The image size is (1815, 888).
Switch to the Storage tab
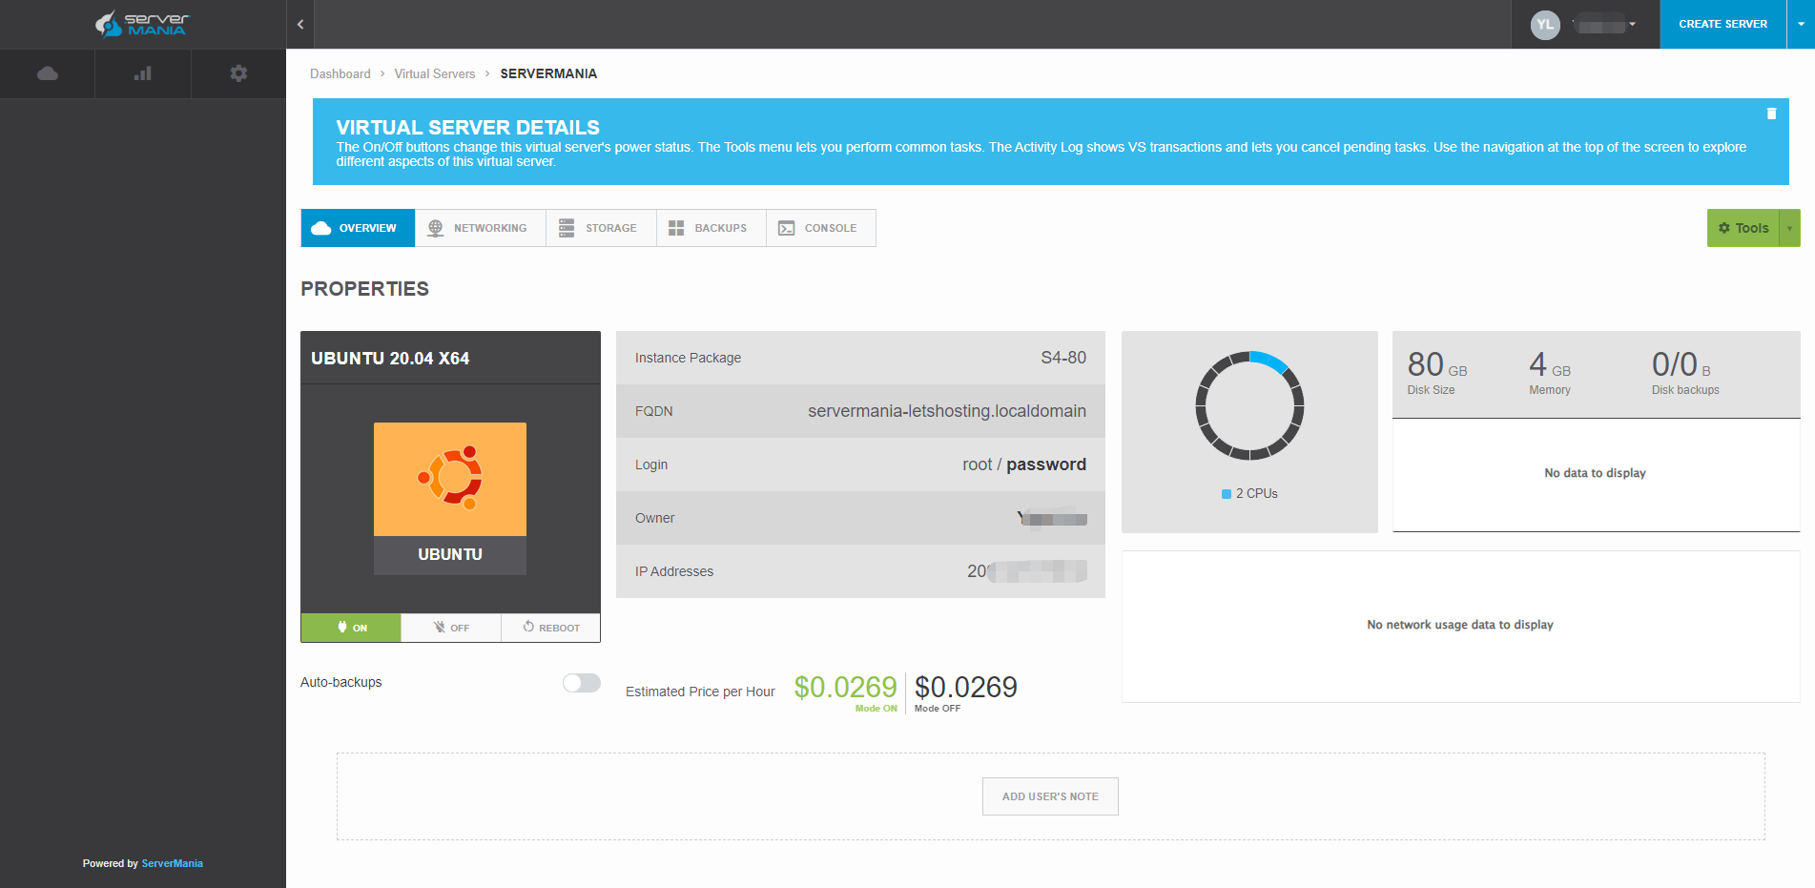(601, 228)
